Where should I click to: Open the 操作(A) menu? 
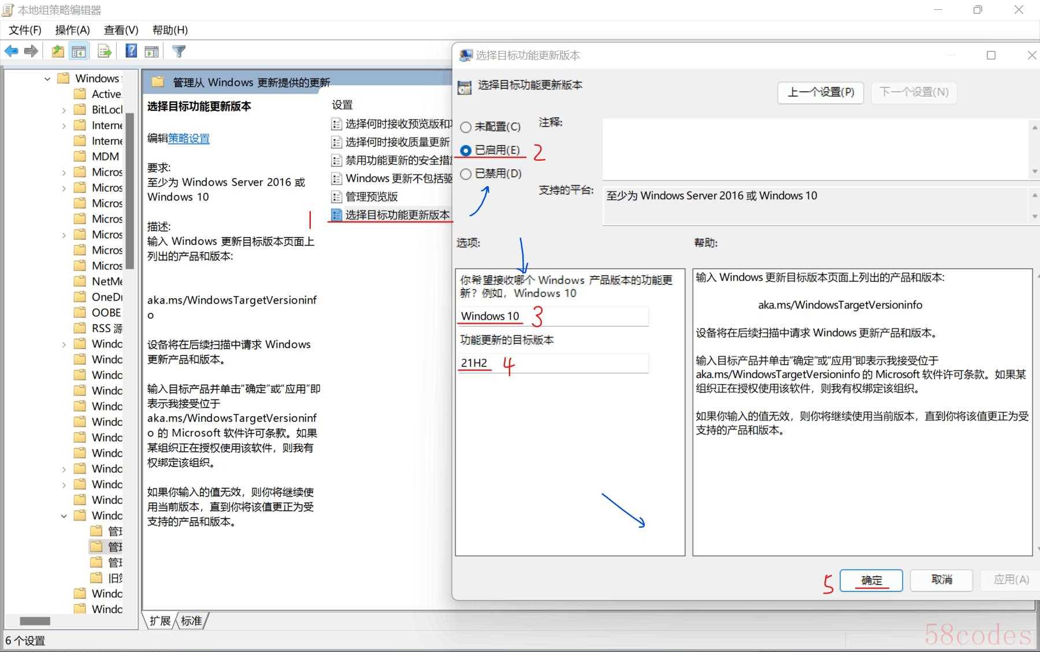(72, 30)
